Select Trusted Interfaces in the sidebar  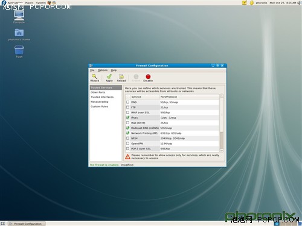pyautogui.click(x=106, y=97)
